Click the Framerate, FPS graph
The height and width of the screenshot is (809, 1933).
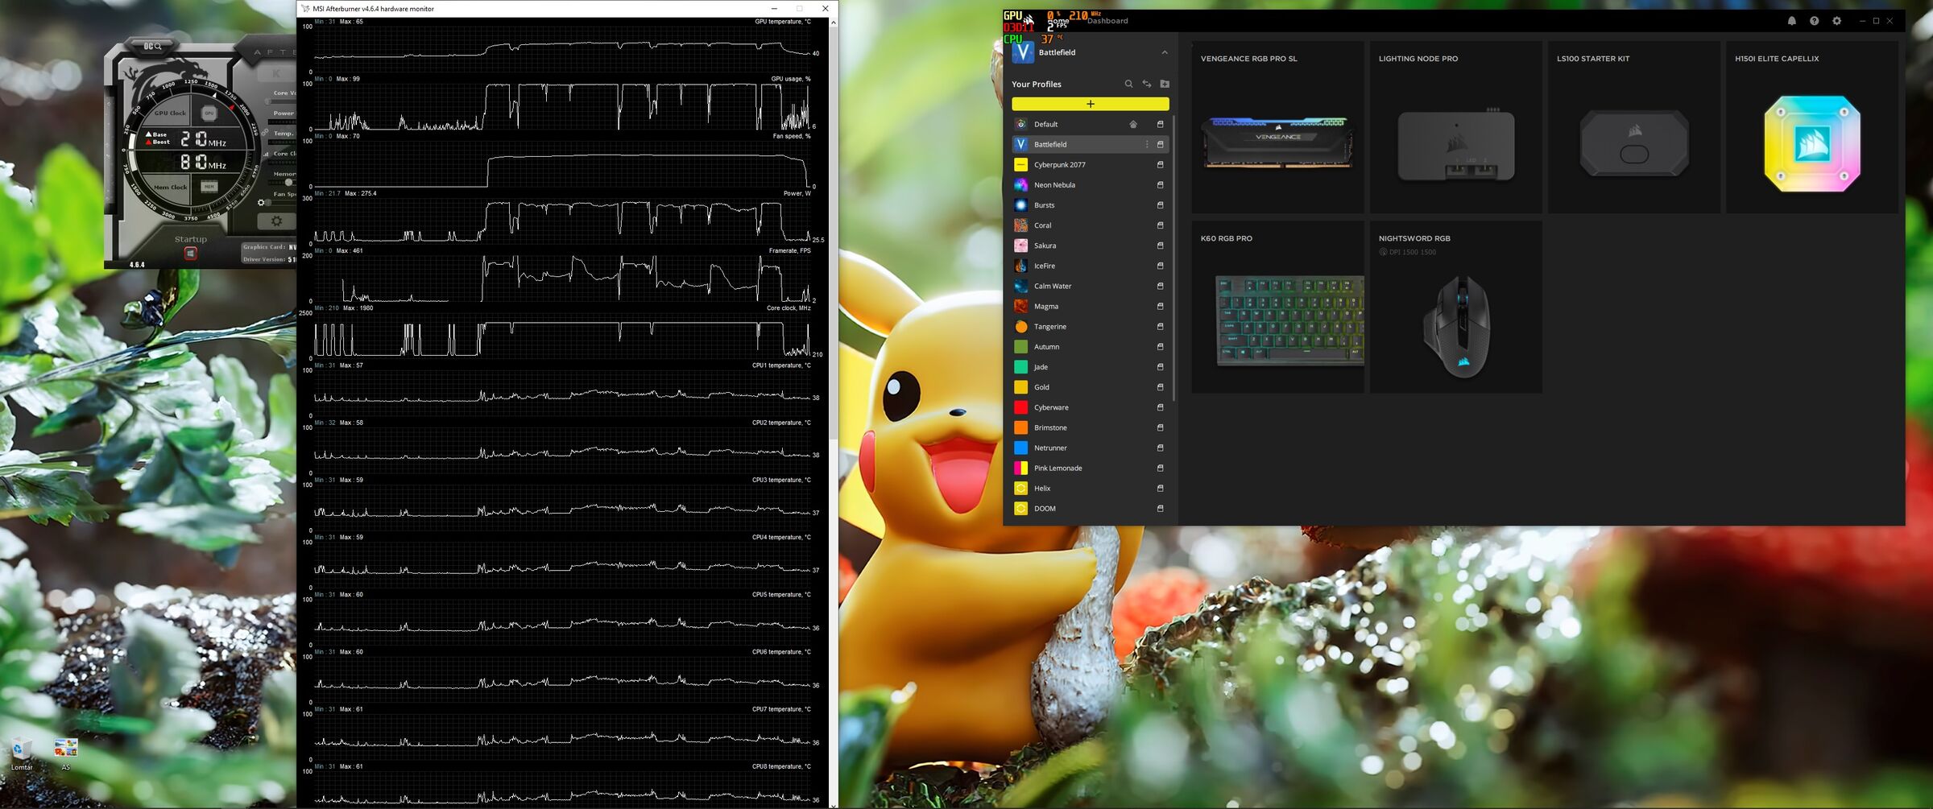pyautogui.click(x=562, y=279)
